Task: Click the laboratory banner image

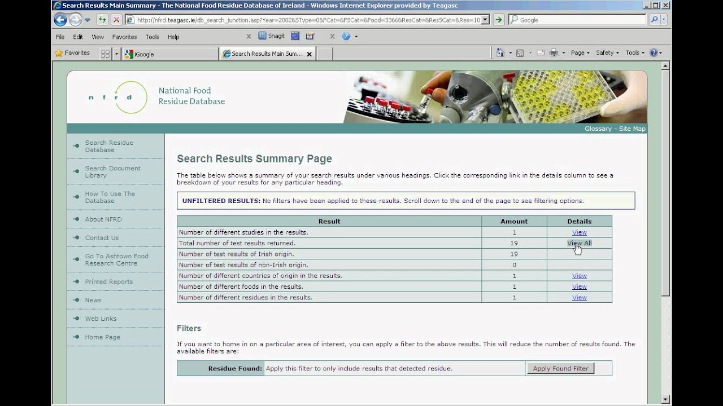Action: coord(496,97)
